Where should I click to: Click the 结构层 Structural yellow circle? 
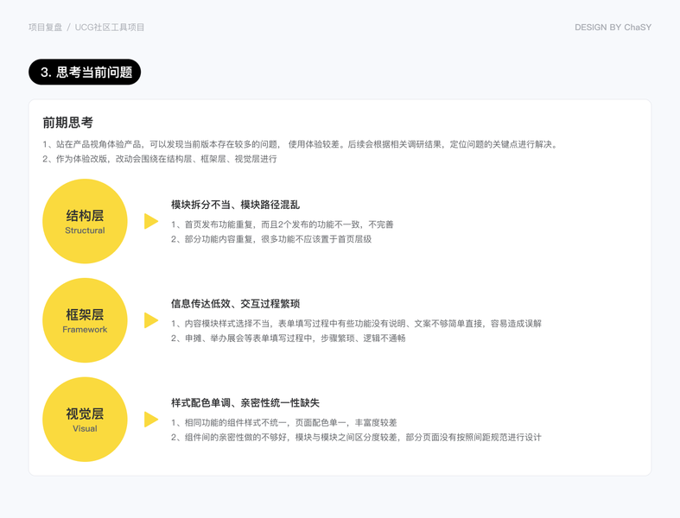(85, 221)
